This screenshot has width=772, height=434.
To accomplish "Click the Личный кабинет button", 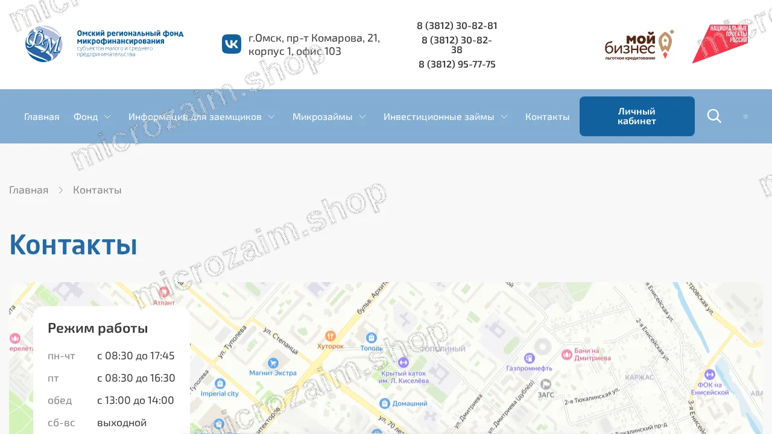I will 637,116.
